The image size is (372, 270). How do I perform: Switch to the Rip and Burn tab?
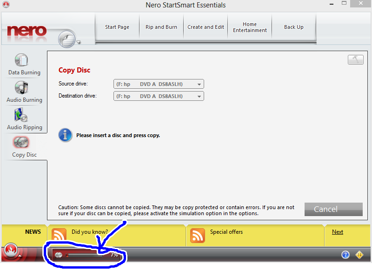161,27
